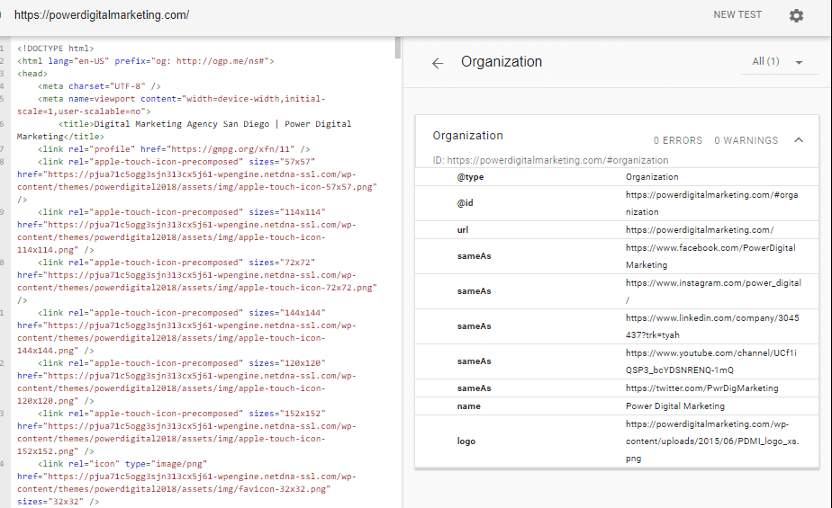This screenshot has width=832, height=508.
Task: Click the url property row value
Action: 699,230
